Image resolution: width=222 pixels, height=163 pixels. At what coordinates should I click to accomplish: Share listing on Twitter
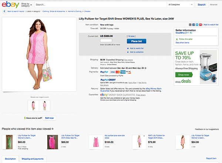[196, 24]
